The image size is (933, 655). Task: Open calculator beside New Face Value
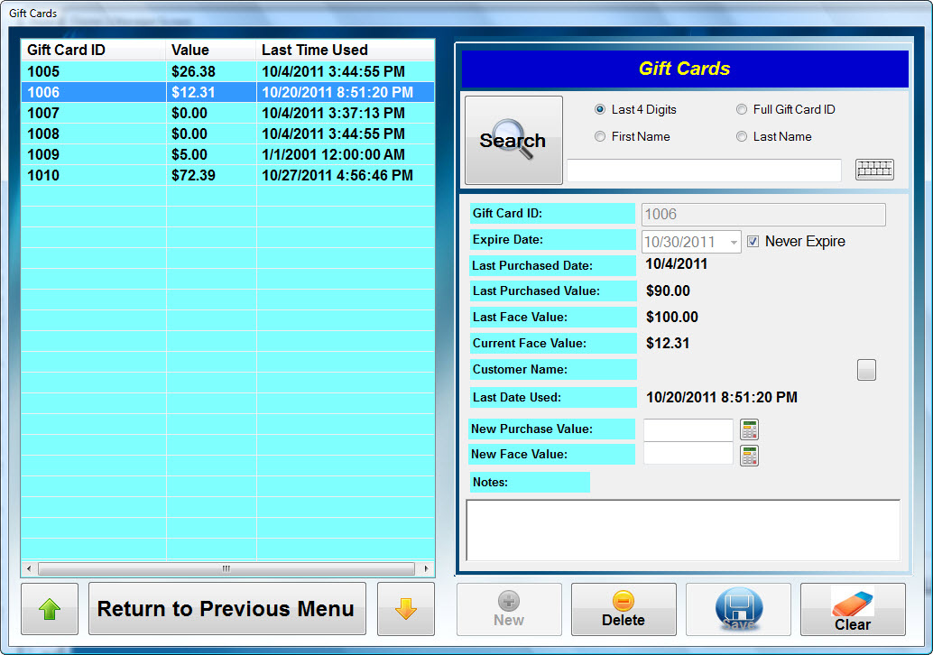(749, 455)
